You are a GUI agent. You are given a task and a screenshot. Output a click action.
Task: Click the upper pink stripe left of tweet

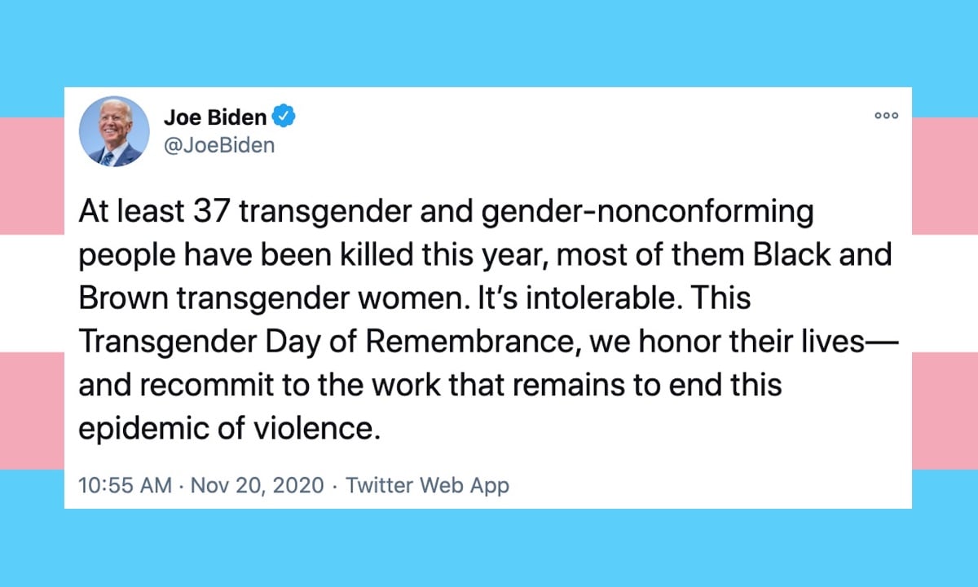tap(33, 175)
